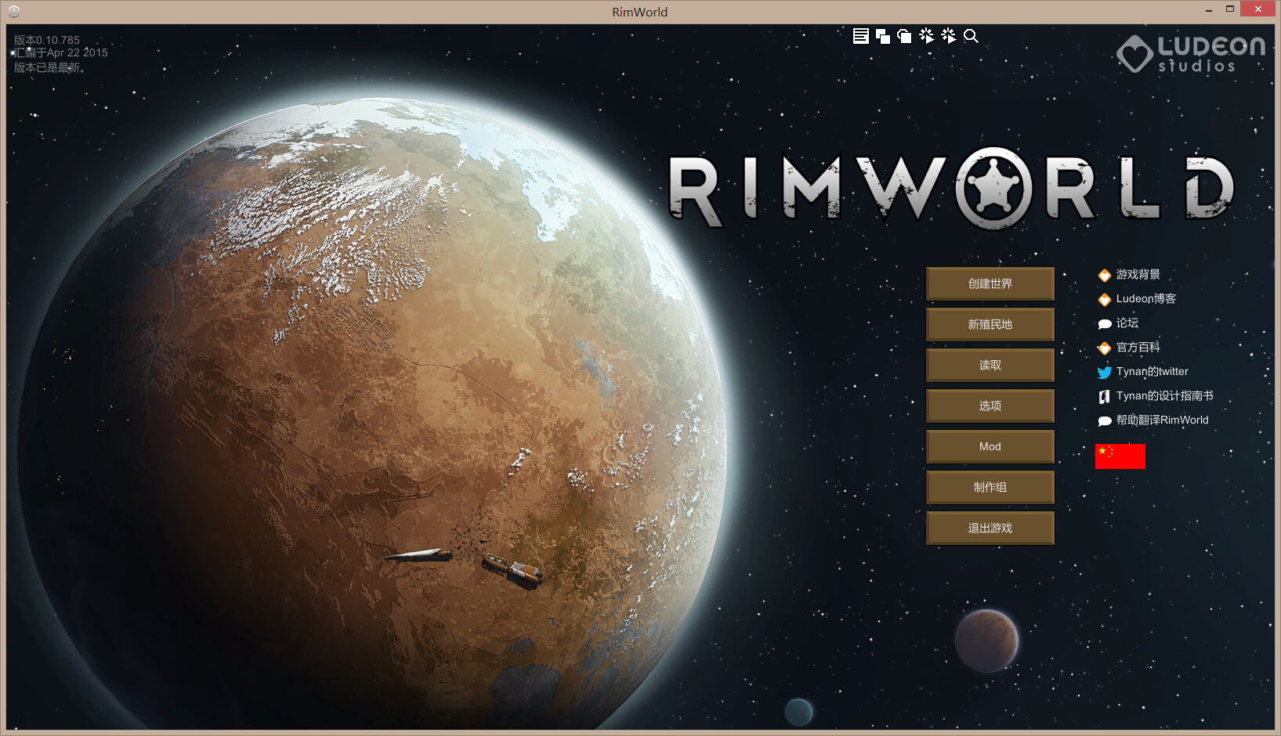Click the Chinese flag language selector
1281x736 pixels.
[x=1120, y=456]
